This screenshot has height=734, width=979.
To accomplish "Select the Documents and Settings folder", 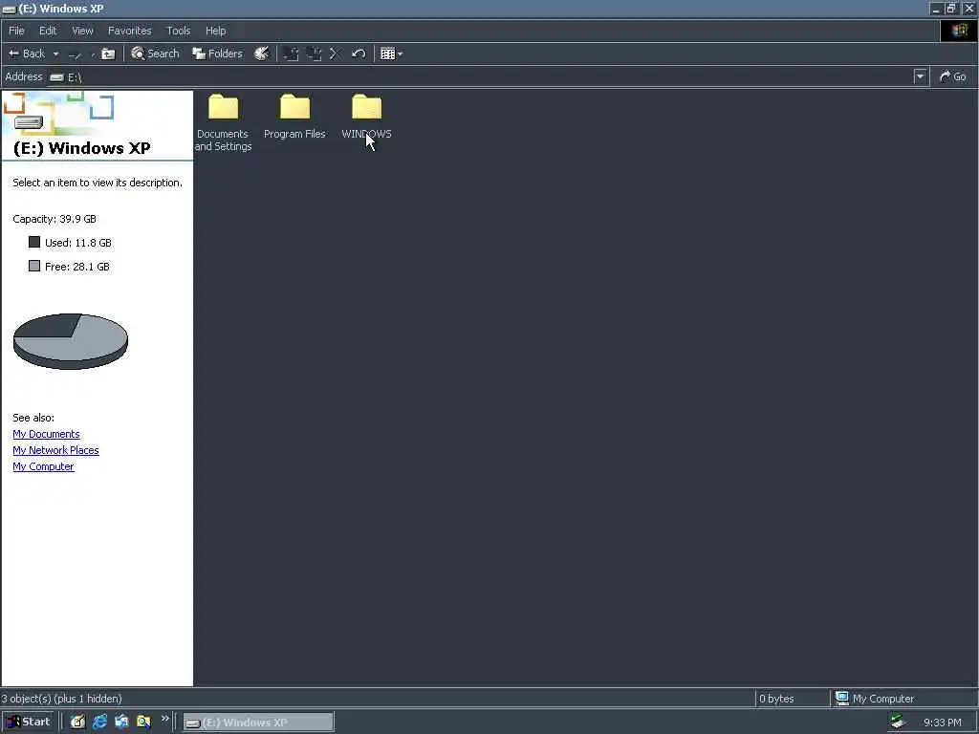I will 223,123.
